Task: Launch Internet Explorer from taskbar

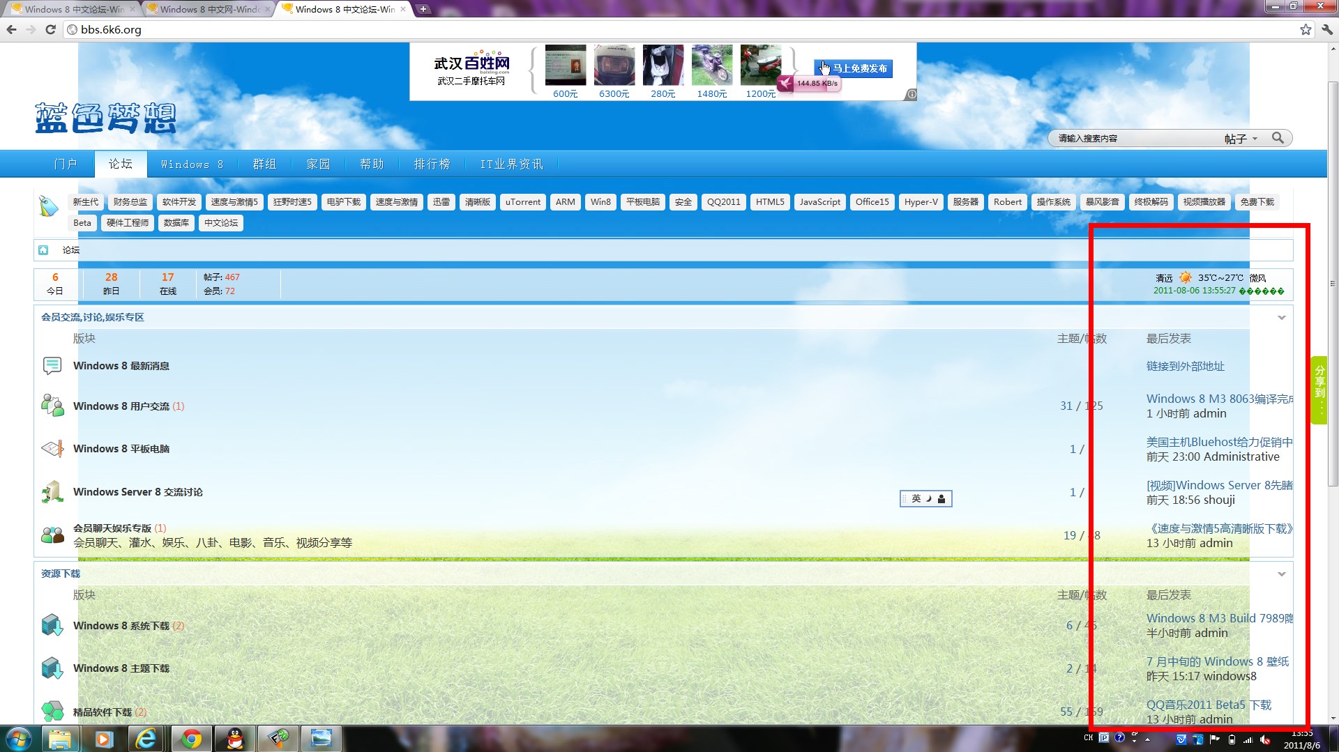Action: 146,739
